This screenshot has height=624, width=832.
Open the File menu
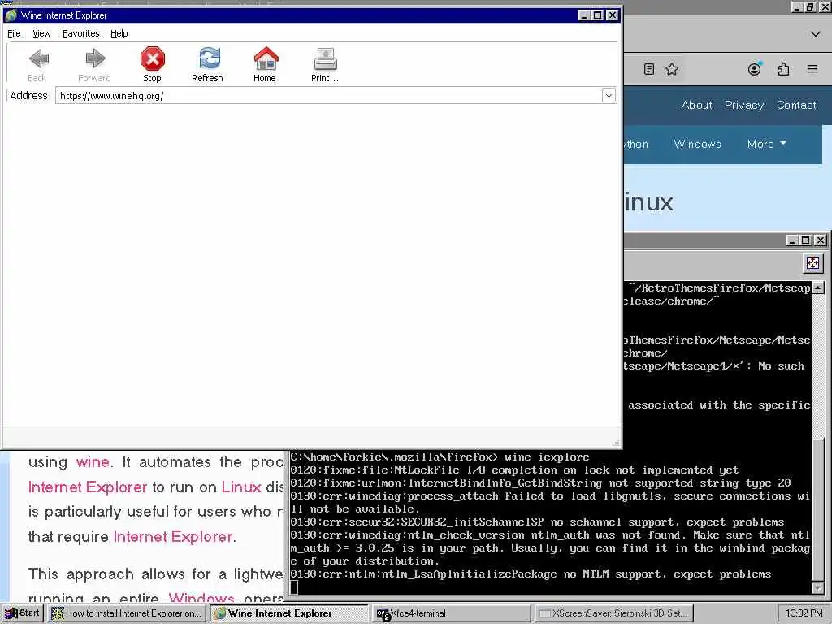(x=14, y=33)
